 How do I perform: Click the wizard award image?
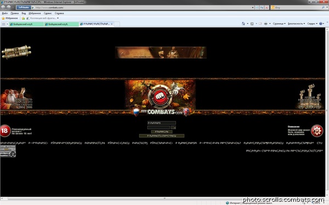pos(16,98)
